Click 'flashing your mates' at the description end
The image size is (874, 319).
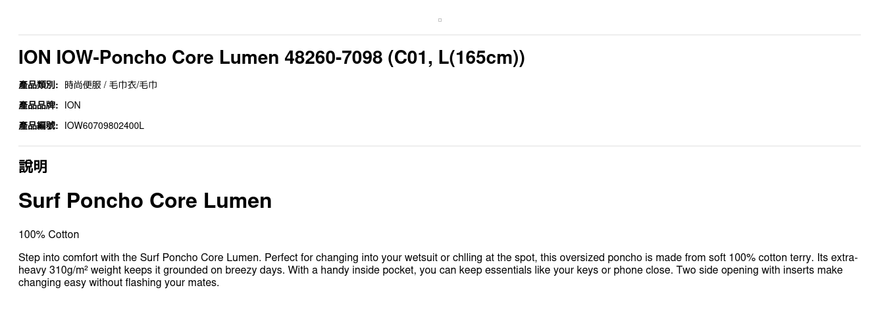click(174, 283)
